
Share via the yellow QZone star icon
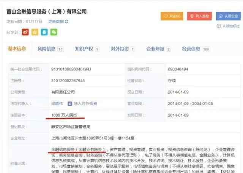[35, 32]
